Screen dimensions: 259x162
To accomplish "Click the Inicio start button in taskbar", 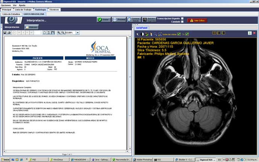I will coord(6,159).
